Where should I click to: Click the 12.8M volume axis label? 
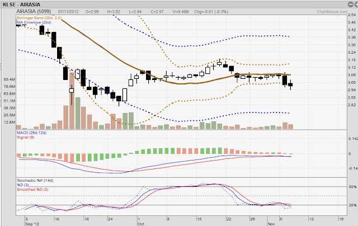(x=10, y=122)
